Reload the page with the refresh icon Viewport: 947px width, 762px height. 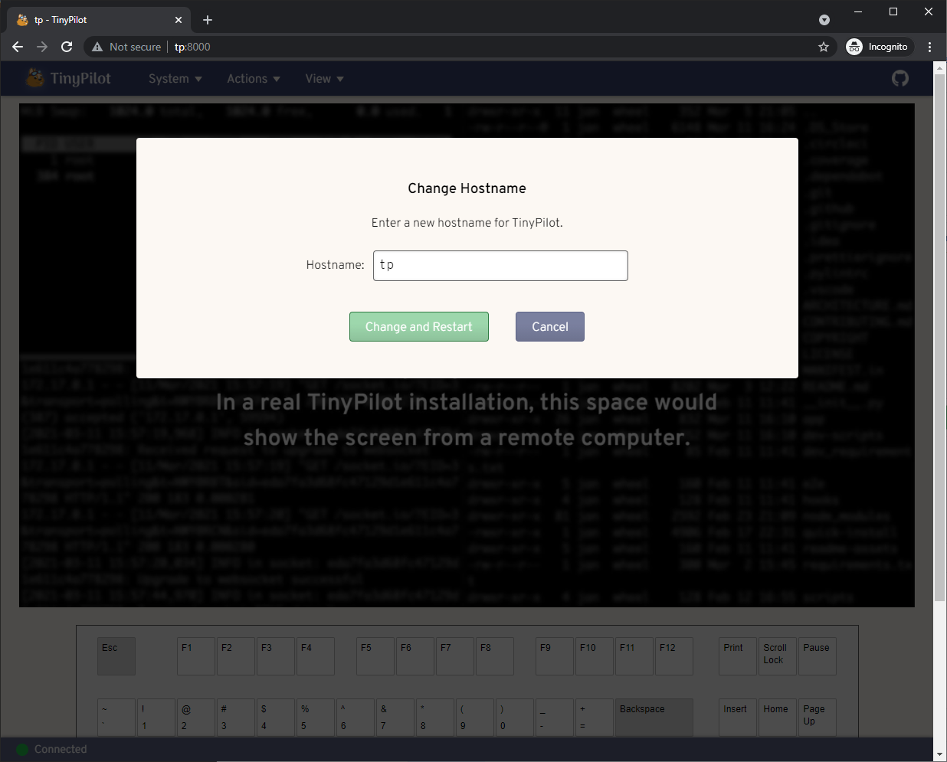point(67,47)
